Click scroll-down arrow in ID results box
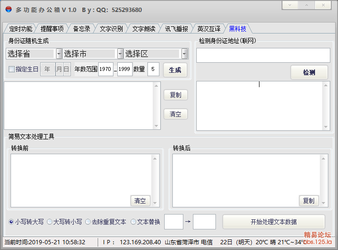Screen dimensions: 338x250 pyautogui.click(x=156, y=126)
